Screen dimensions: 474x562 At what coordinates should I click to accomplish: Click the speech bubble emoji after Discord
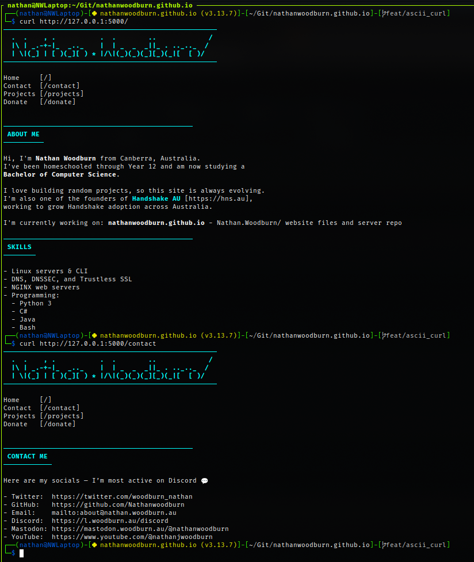204,481
